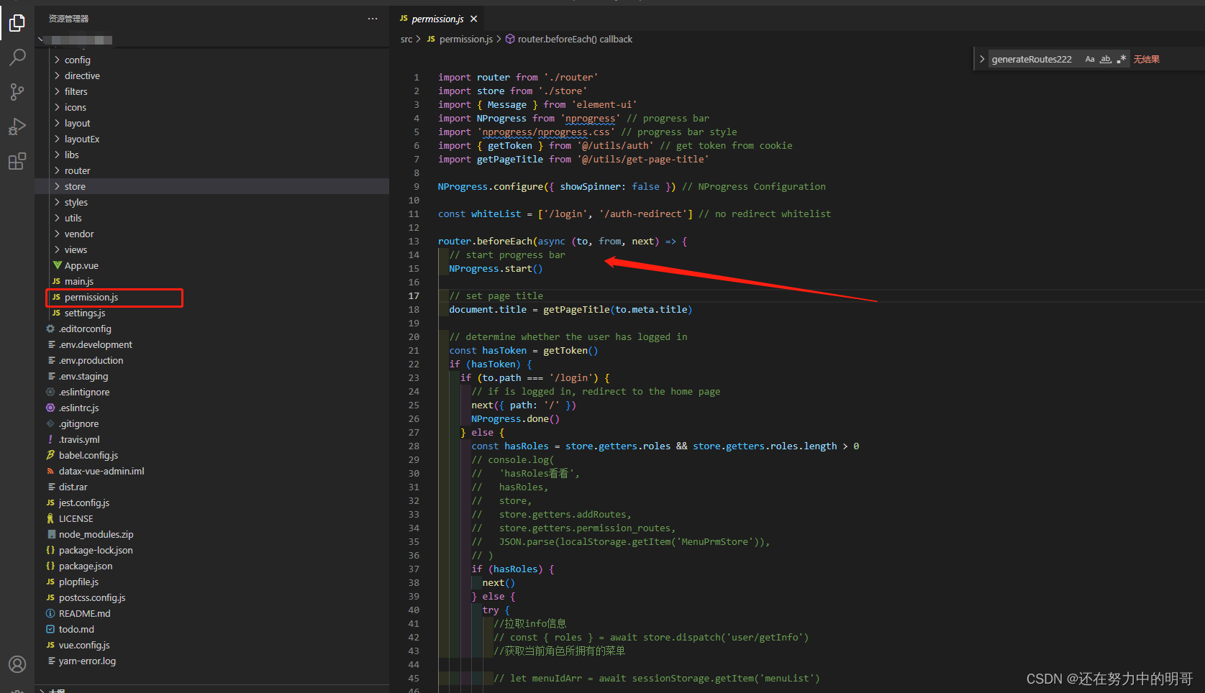Place cursor on line number 17
The width and height of the screenshot is (1205, 693).
(x=414, y=295)
